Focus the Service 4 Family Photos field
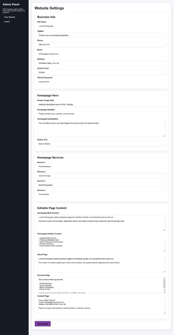The height and width of the screenshot is (335, 174). pos(102,194)
